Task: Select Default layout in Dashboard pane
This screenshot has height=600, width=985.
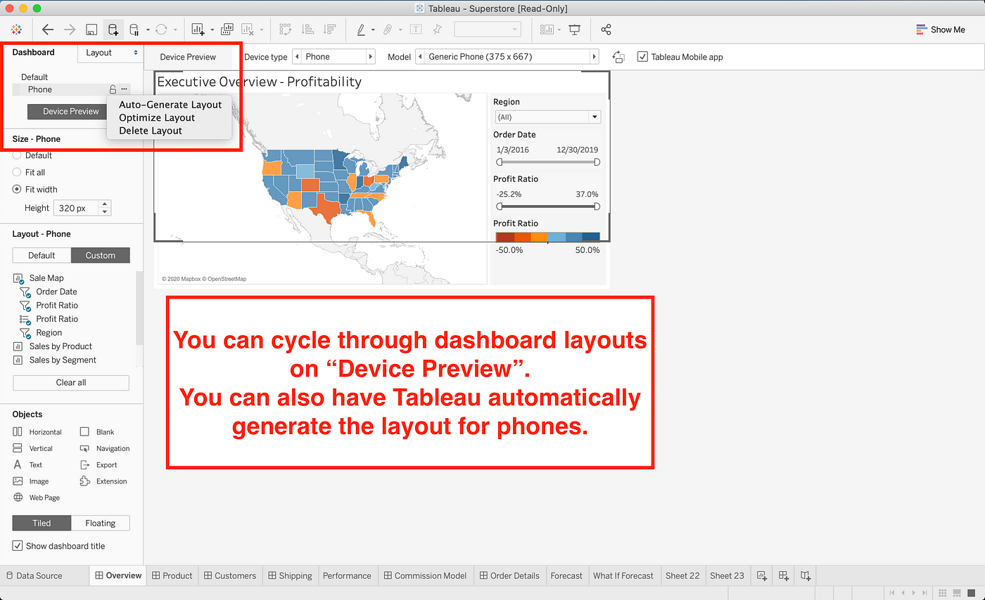Action: tap(34, 77)
